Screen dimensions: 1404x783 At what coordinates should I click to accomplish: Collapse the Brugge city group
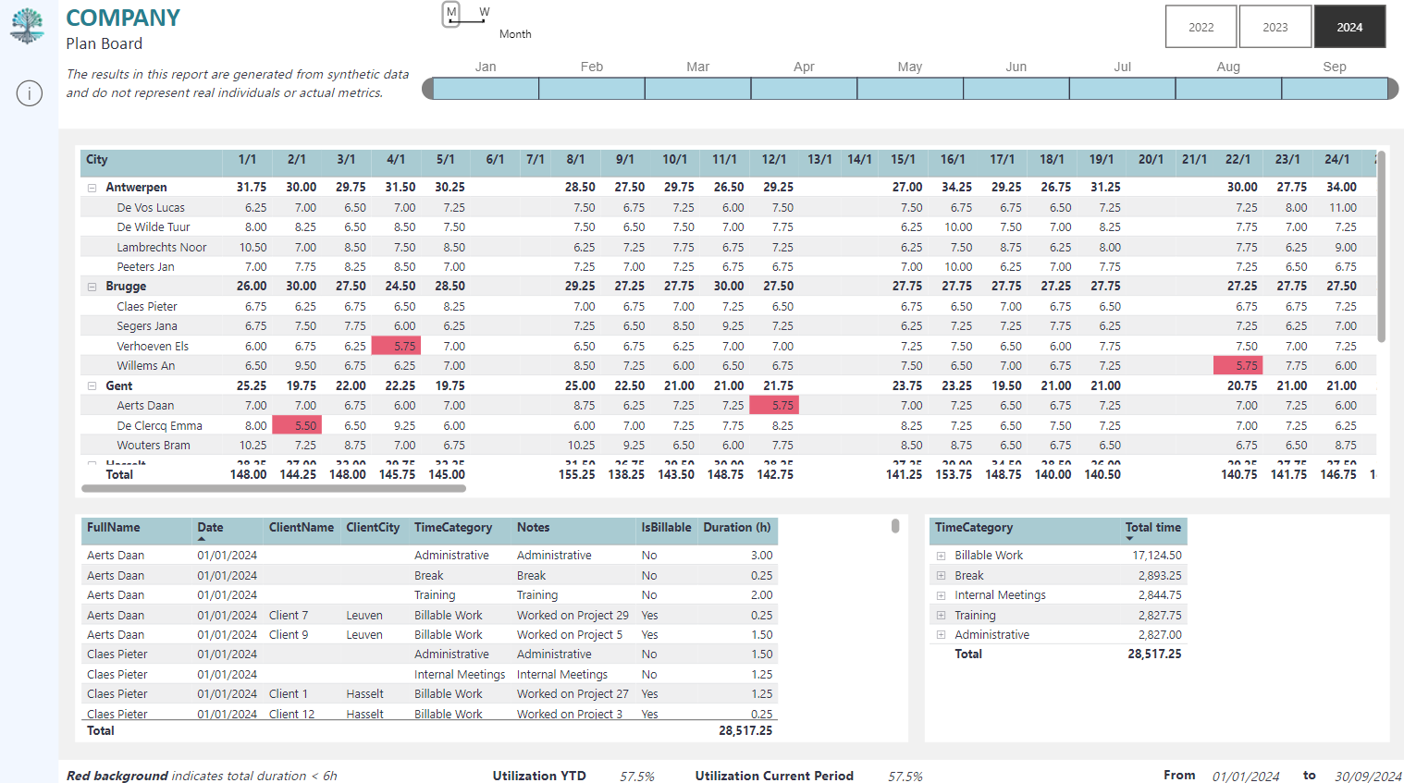pyautogui.click(x=92, y=287)
